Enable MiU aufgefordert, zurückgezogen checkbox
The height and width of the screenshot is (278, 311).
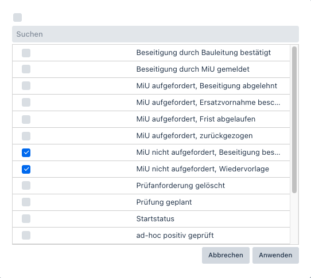tap(26, 136)
